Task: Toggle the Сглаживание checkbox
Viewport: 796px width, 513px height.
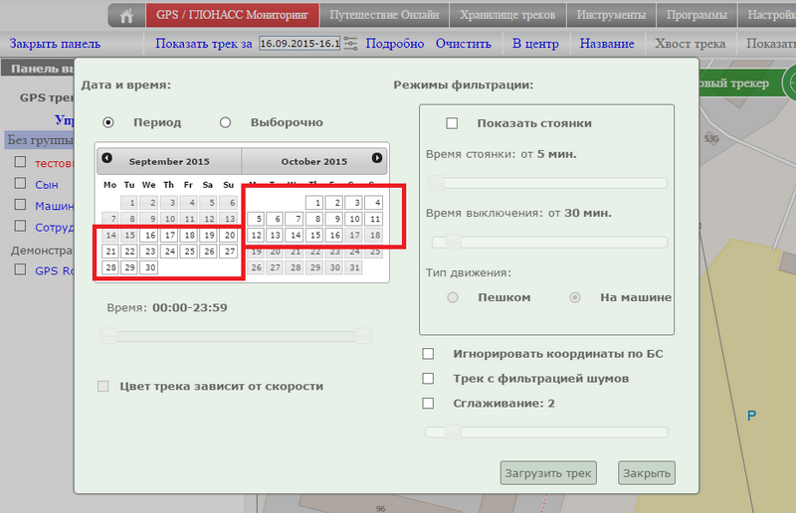Action: 429,404
